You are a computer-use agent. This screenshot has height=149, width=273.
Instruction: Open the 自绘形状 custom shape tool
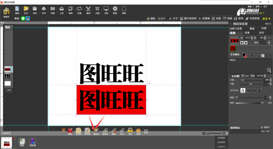click(253, 19)
